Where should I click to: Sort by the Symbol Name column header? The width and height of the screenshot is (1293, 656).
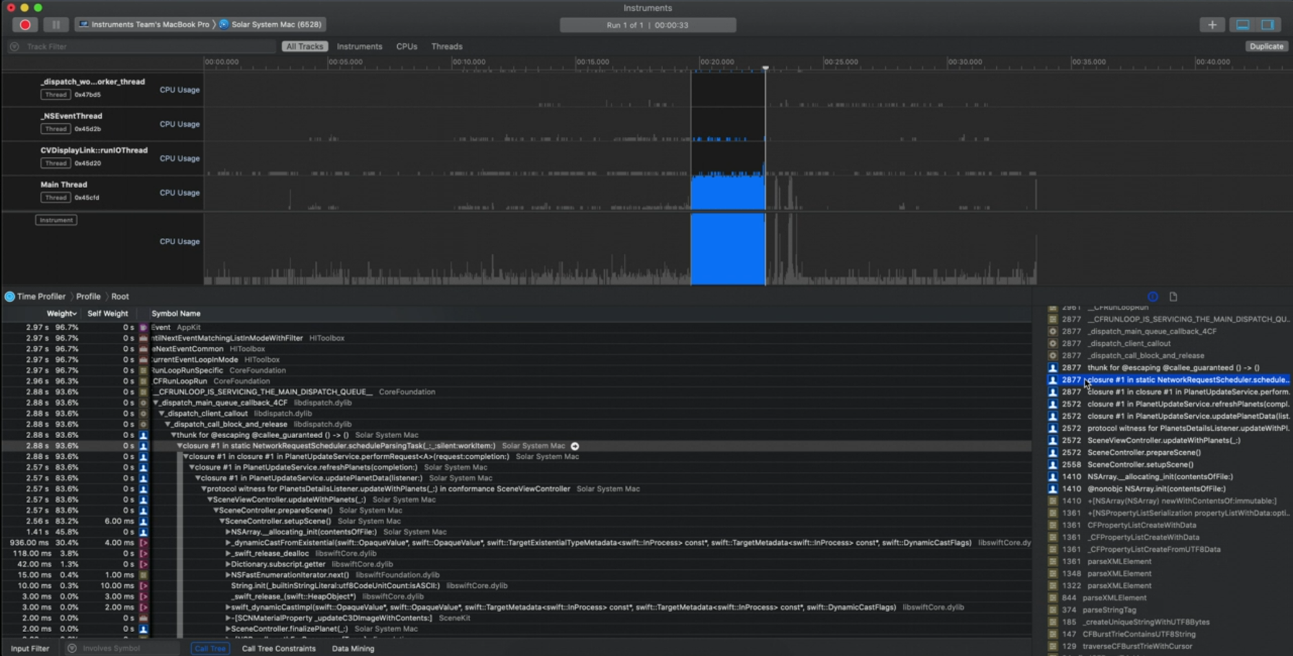[176, 313]
